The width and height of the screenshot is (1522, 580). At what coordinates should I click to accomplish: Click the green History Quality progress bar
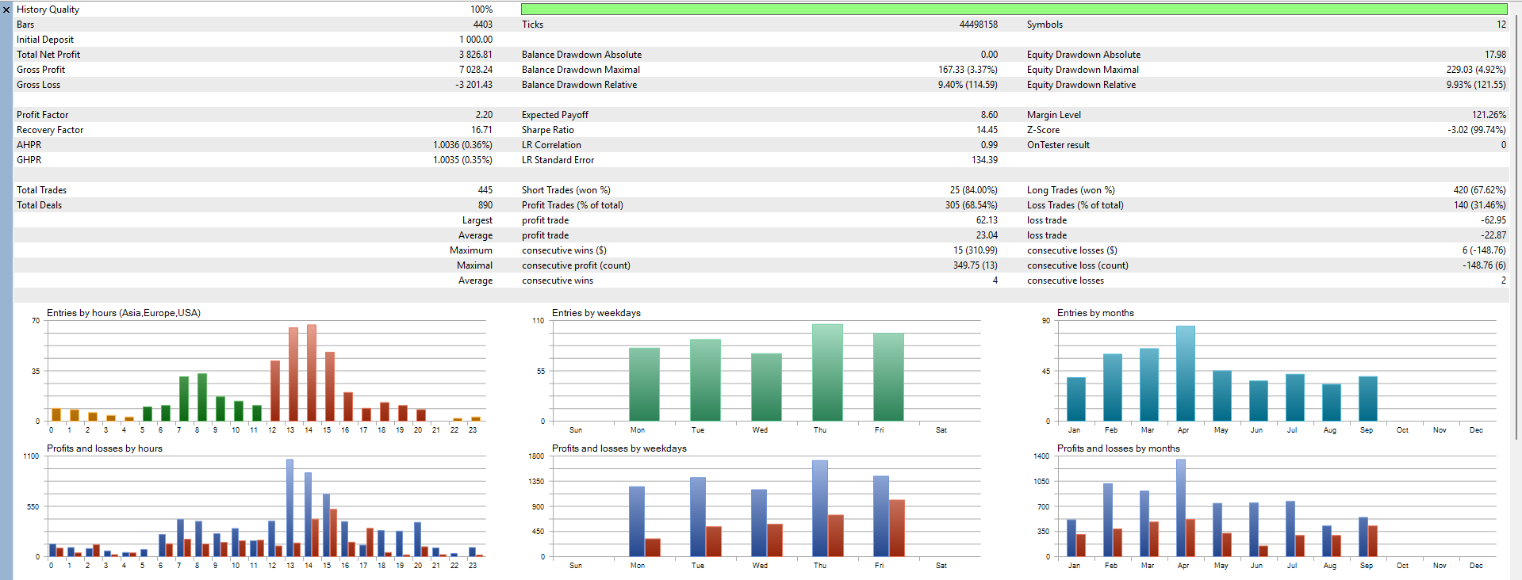coord(1014,10)
